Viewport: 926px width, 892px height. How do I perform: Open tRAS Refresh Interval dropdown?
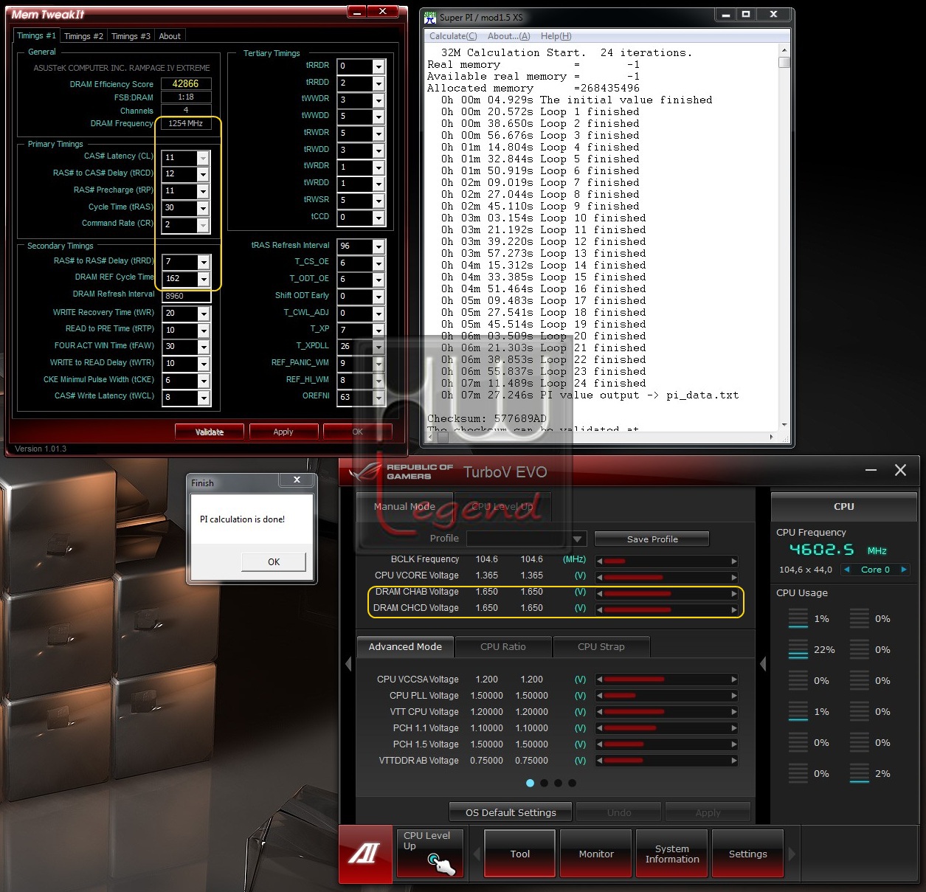(x=379, y=246)
